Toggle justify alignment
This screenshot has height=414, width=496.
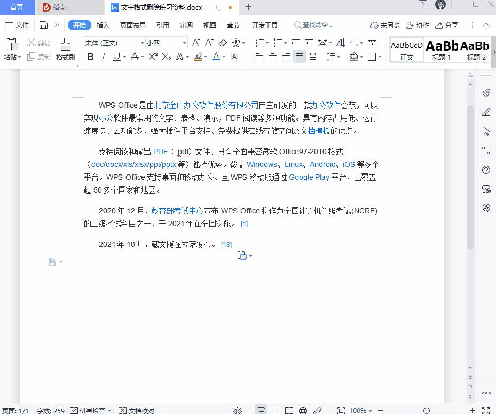coord(299,57)
